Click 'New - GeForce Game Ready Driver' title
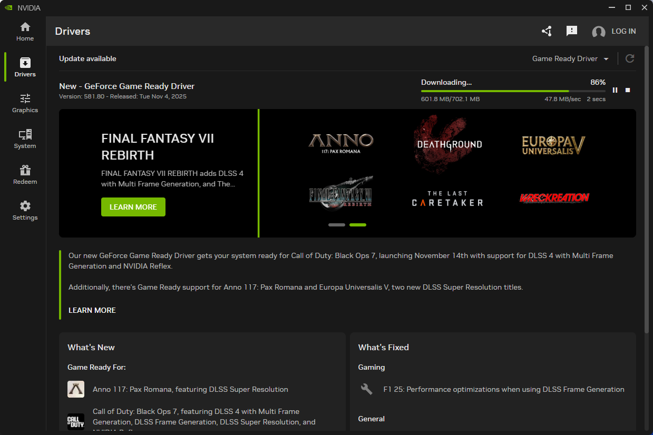Screen dimensions: 653x435 pyautogui.click(x=127, y=86)
